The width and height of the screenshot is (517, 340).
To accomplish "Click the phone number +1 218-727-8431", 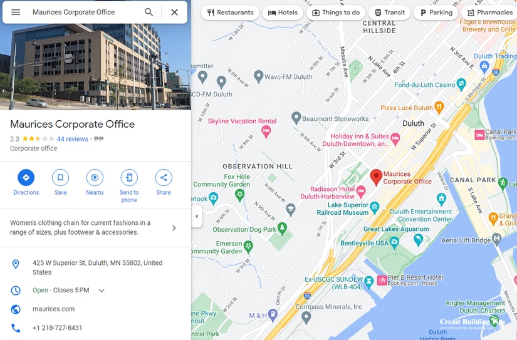I will coord(58,328).
